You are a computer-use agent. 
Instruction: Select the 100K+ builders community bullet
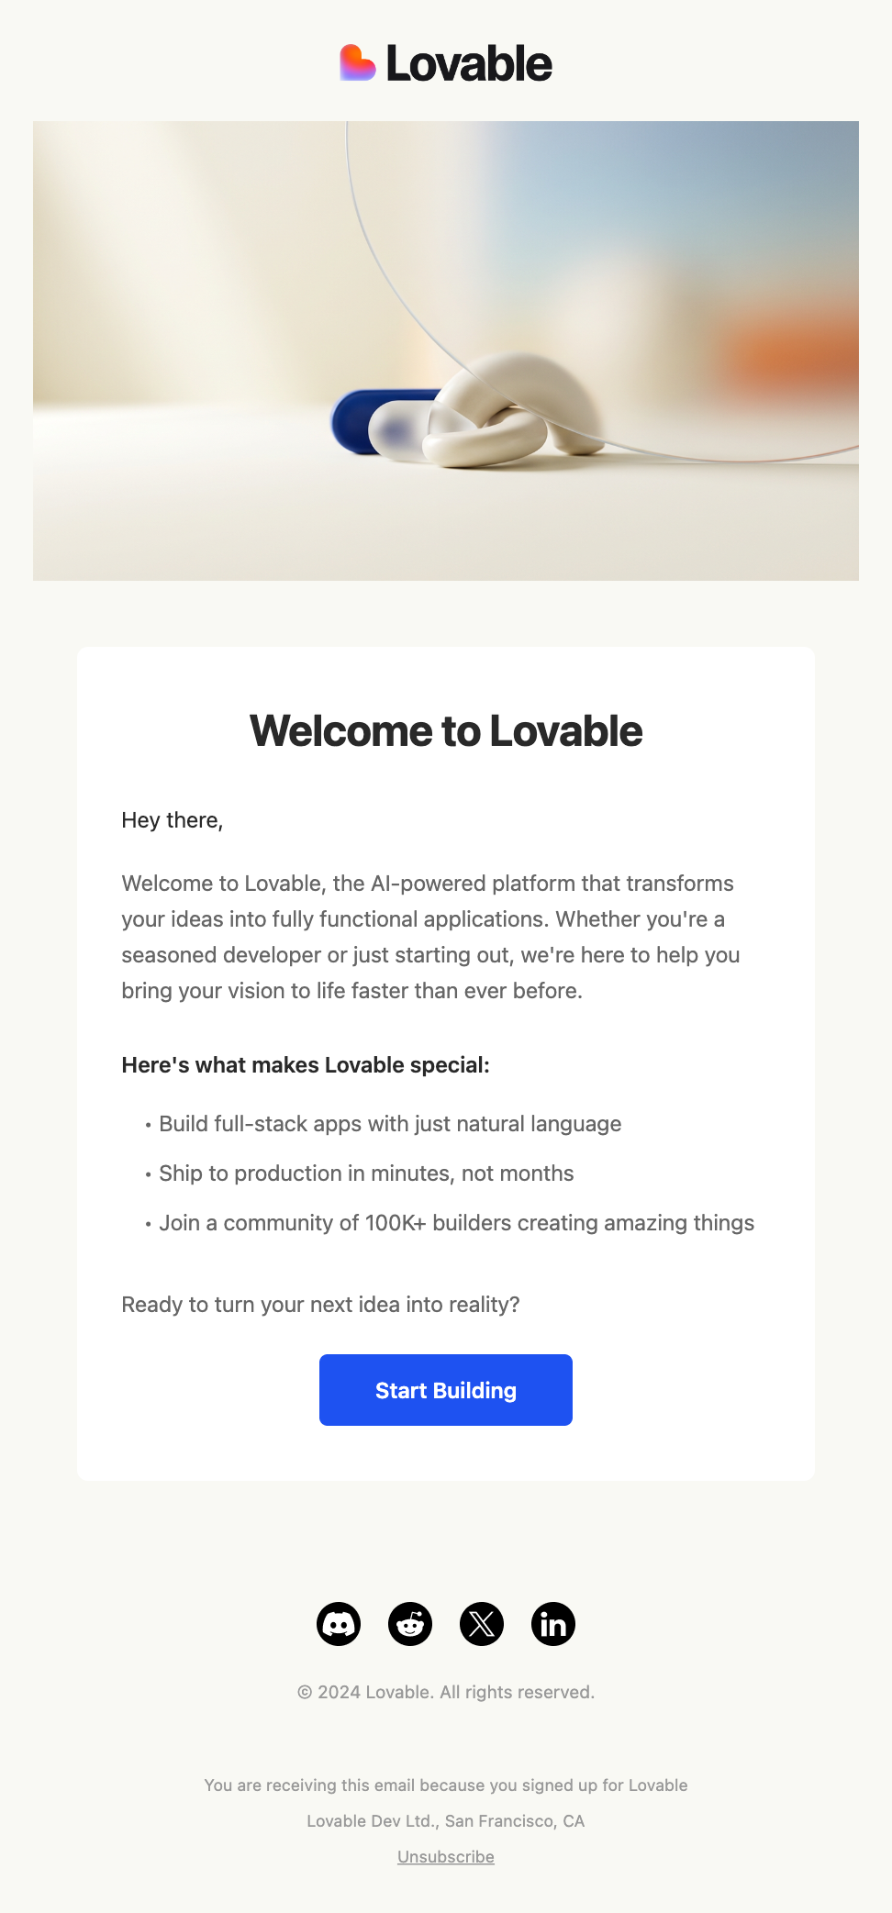[456, 1222]
